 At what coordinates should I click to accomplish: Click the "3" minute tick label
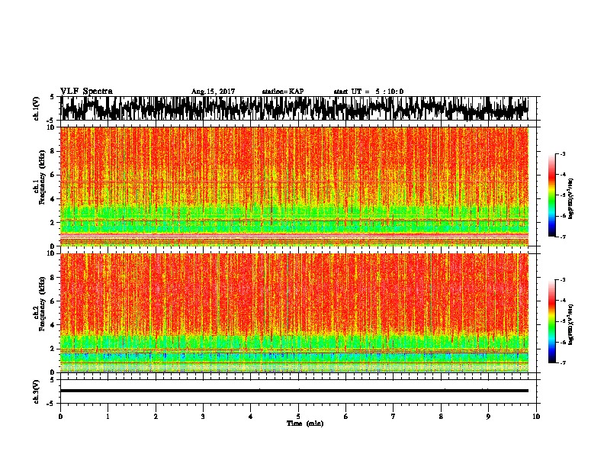(203, 417)
